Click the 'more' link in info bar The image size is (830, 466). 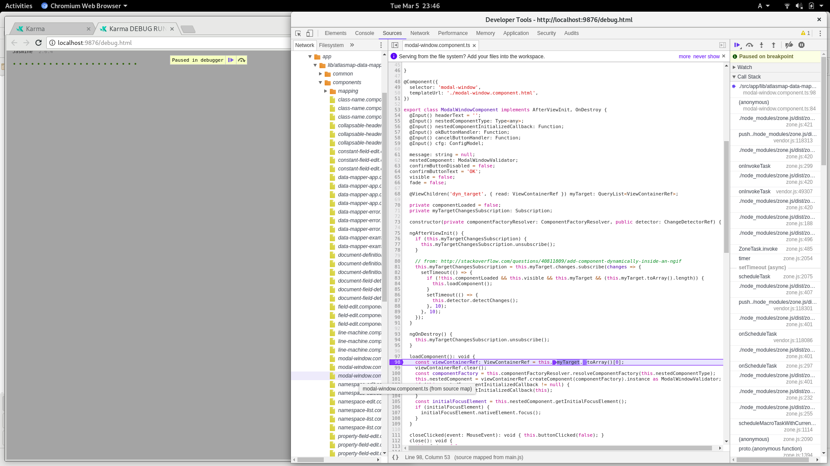tap(684, 57)
